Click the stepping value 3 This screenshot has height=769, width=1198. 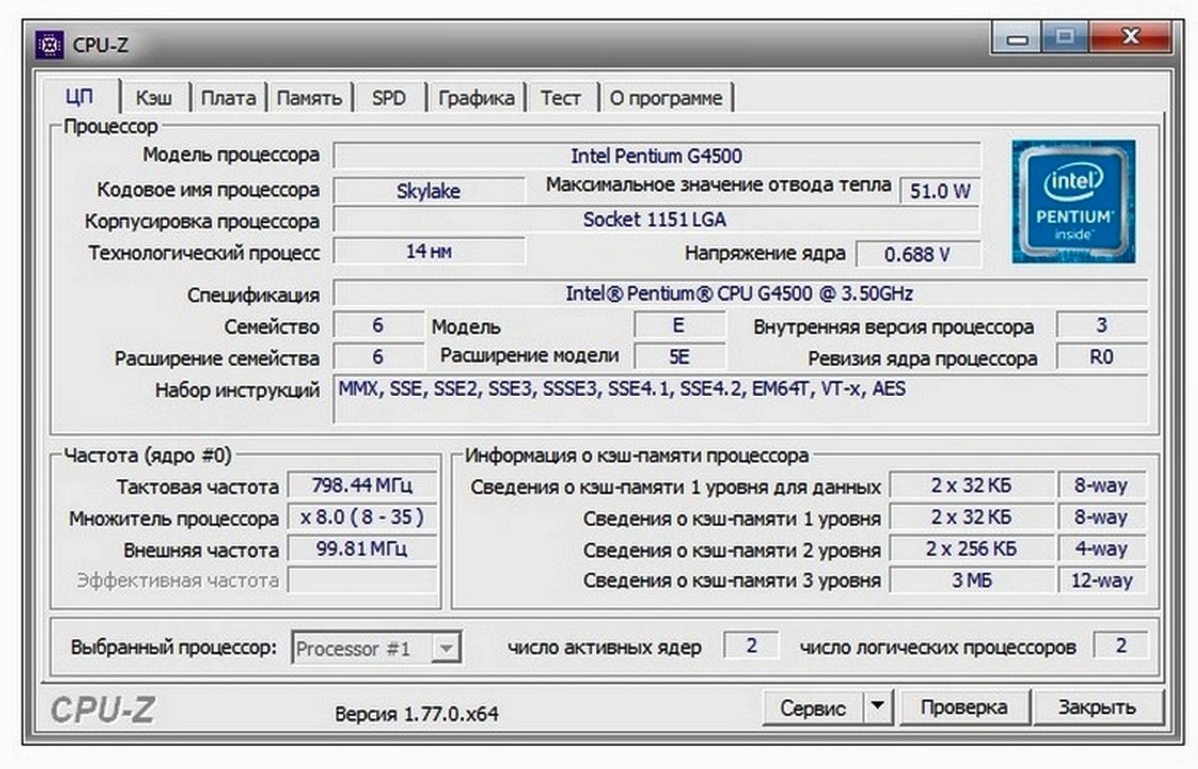point(1101,325)
